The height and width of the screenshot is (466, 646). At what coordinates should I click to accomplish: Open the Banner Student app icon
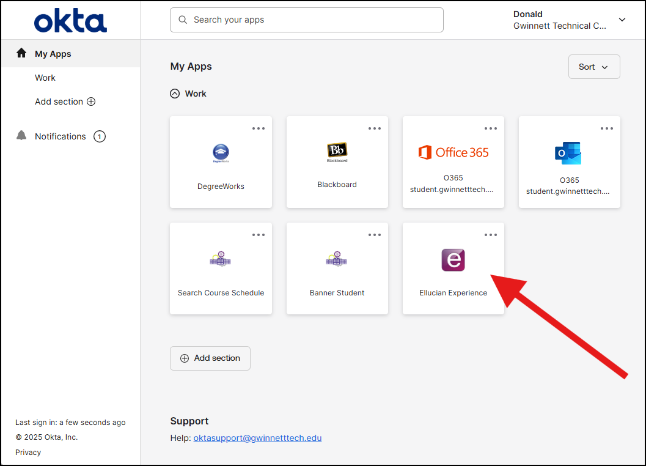point(337,259)
